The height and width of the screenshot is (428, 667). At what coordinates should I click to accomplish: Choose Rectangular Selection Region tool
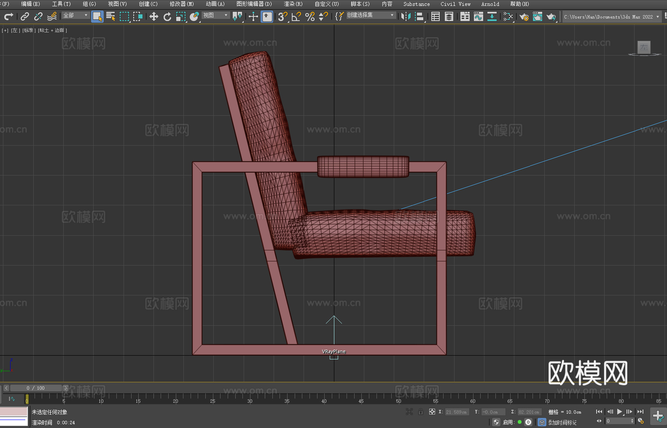click(x=124, y=16)
